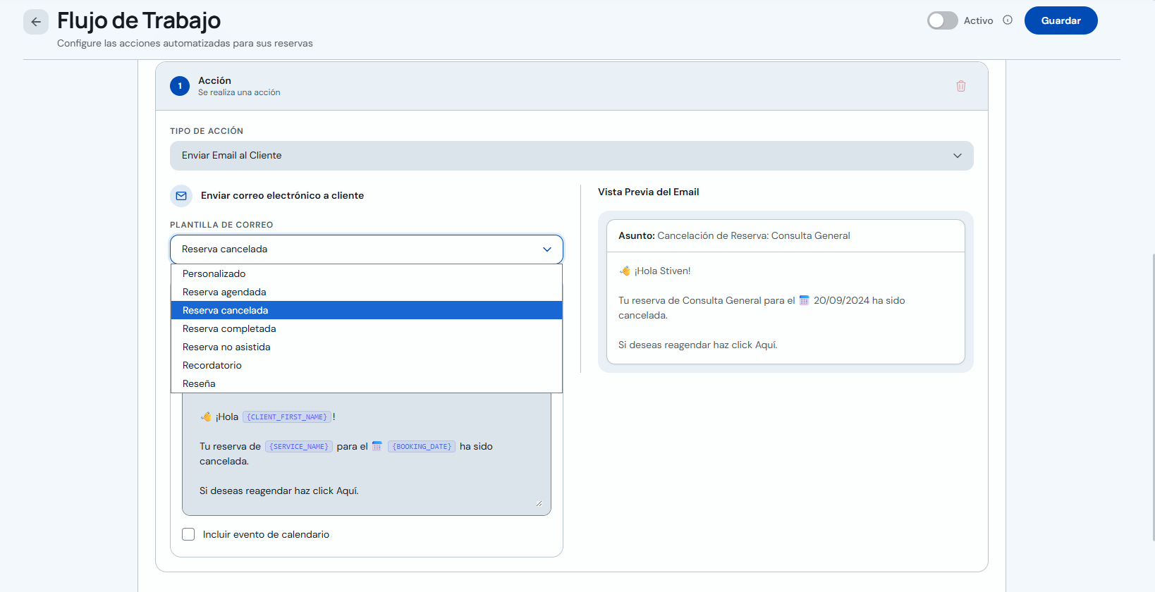The image size is (1155, 592).
Task: Save the workflow with Guardar
Action: (x=1061, y=20)
